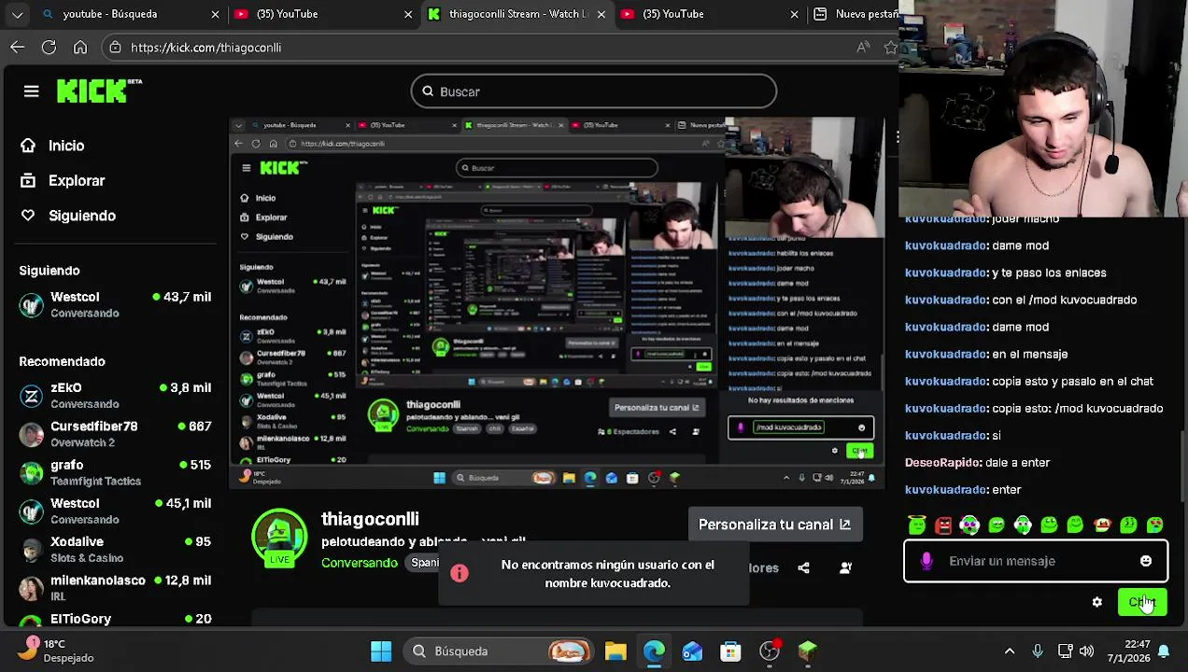Switch to the (35) YouTube tab right of the Kick tab
The height and width of the screenshot is (672, 1188).
(710, 14)
